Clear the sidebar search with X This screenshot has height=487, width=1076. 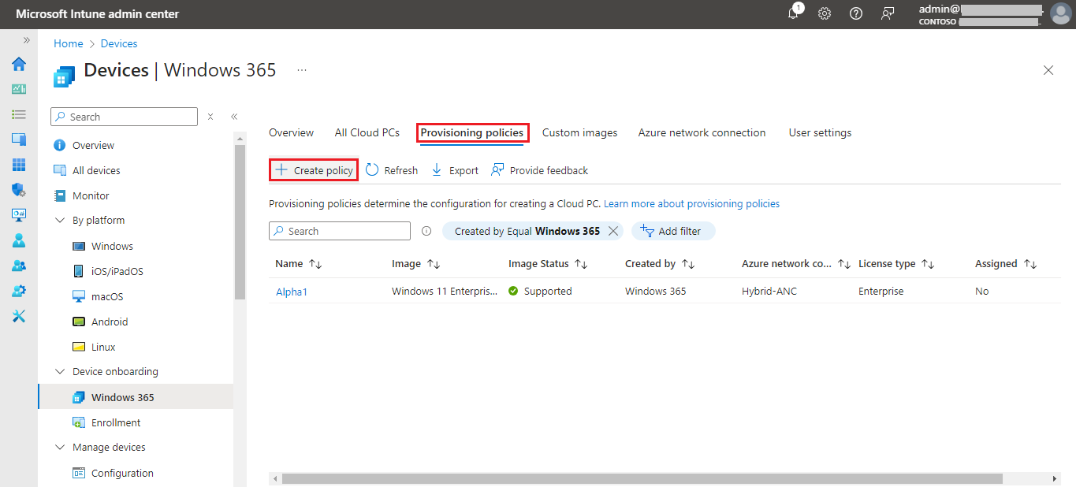click(x=210, y=117)
